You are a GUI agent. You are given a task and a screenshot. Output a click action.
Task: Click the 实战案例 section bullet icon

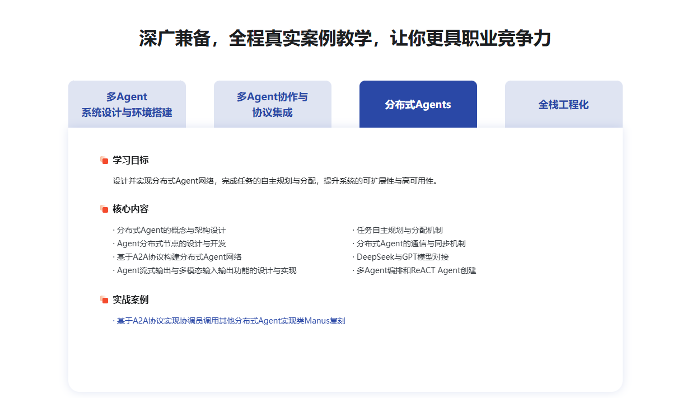pos(104,300)
